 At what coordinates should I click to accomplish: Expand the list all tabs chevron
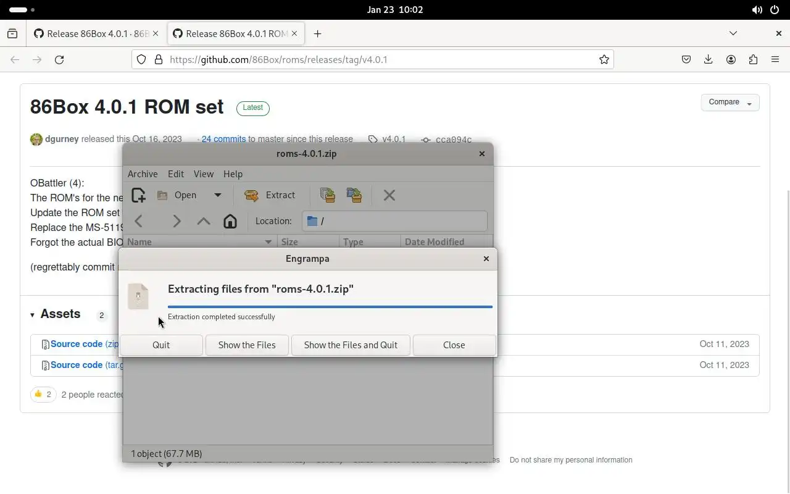click(x=733, y=33)
